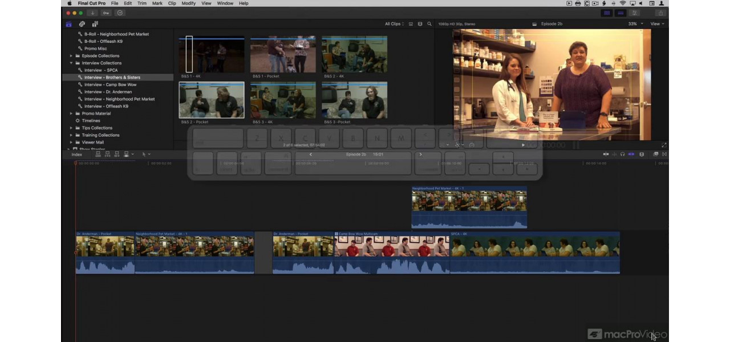Click the Append edit button

pos(117,154)
